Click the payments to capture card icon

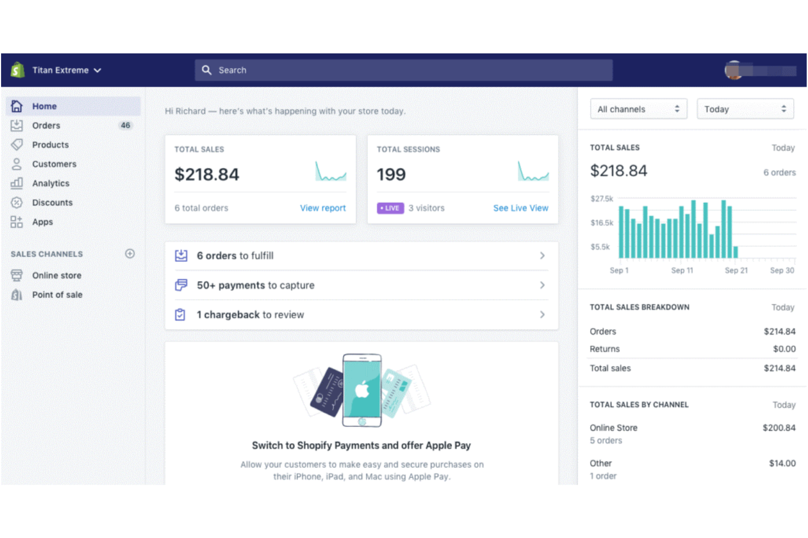pyautogui.click(x=181, y=285)
